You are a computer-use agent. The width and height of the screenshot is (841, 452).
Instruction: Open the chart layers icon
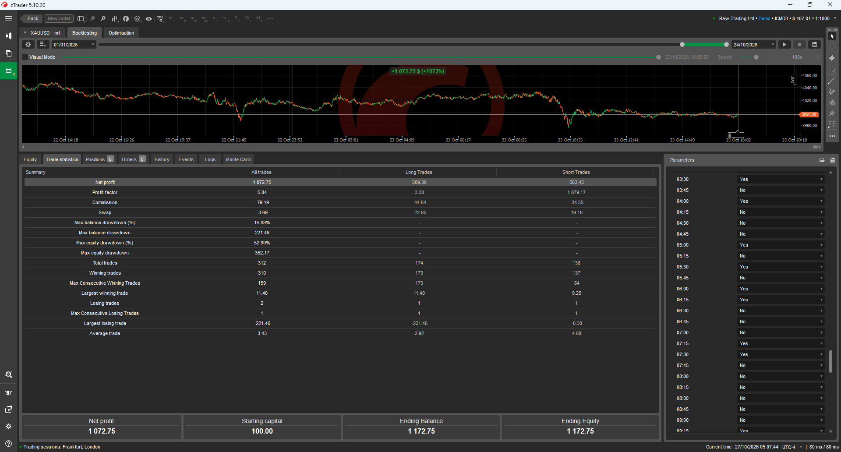tap(138, 19)
